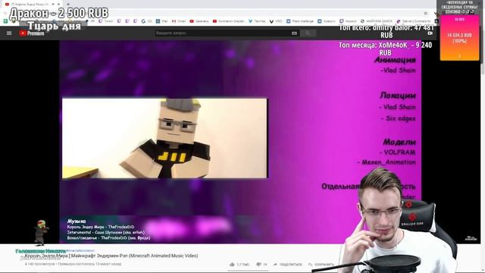Click the СОХРАНИТЬ save button

coord(321,265)
